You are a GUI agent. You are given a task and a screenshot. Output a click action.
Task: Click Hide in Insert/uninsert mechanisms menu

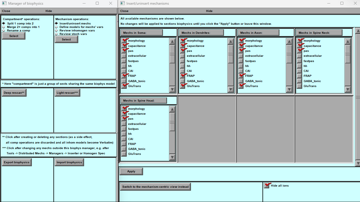tap(209, 11)
